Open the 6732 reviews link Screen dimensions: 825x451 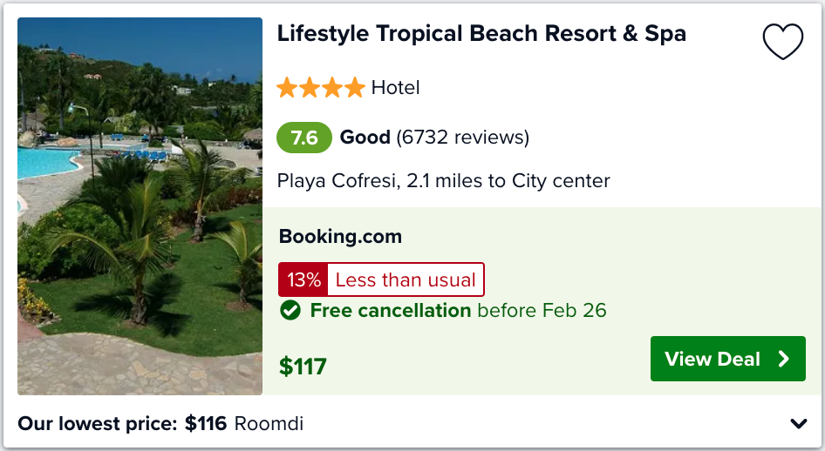[x=462, y=138]
